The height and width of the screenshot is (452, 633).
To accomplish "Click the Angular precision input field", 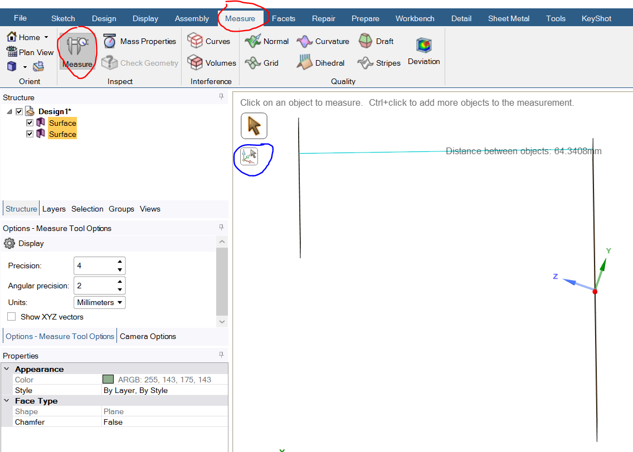I will click(x=95, y=286).
